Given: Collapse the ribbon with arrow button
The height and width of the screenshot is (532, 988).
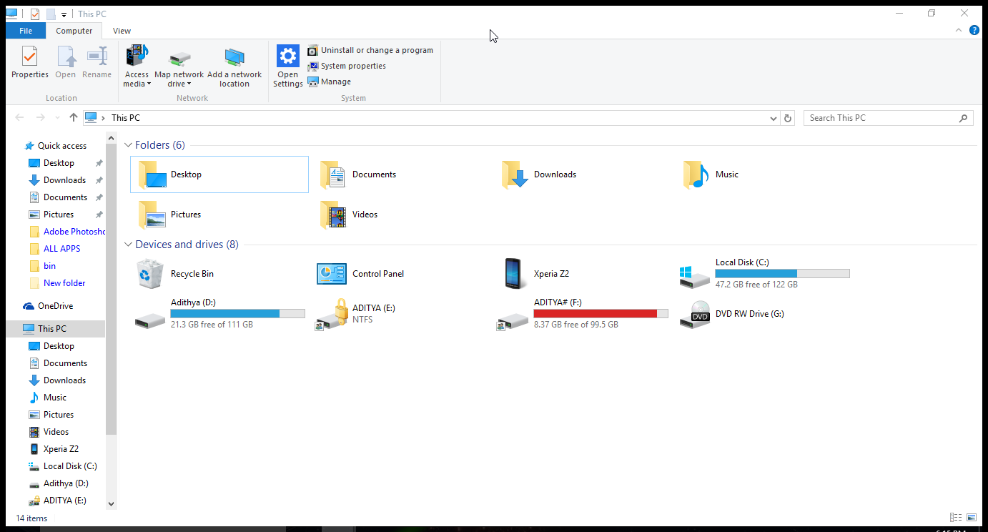Looking at the screenshot, I should (x=959, y=31).
